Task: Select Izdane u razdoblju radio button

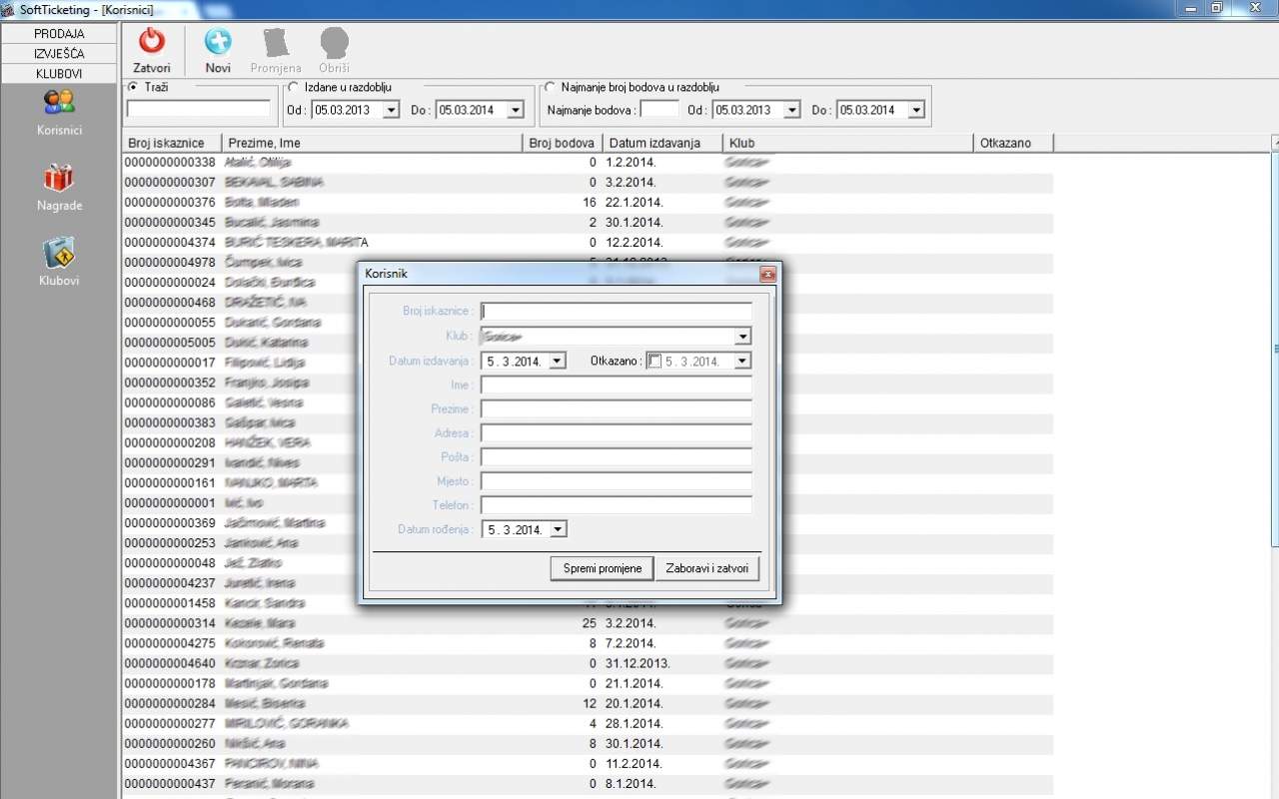Action: coord(294,87)
